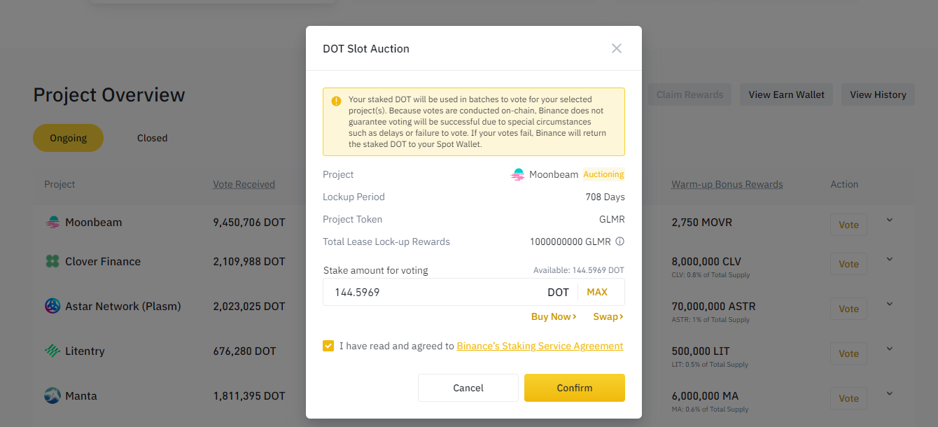Expand the Moonbeam row details

890,220
